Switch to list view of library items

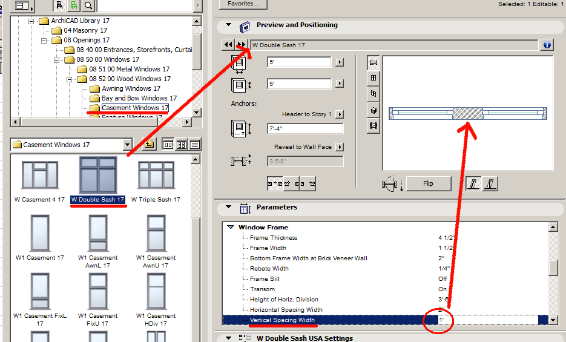pos(195,145)
